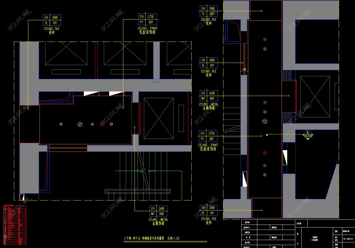
Task: Select the 400 dimension text in right plan
Action: click(244, 69)
